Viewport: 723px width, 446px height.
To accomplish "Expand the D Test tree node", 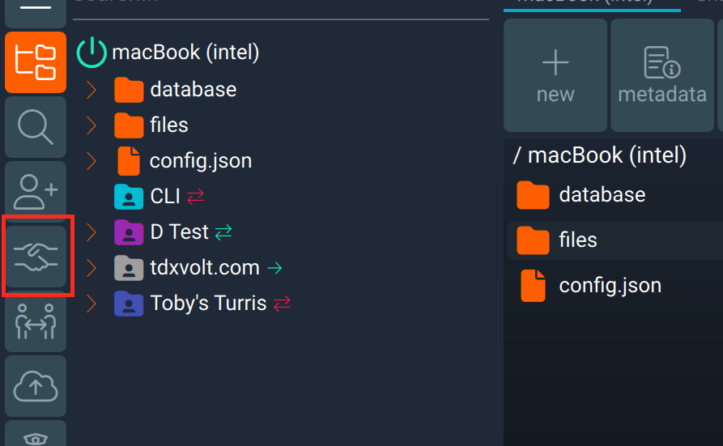I will [x=91, y=232].
